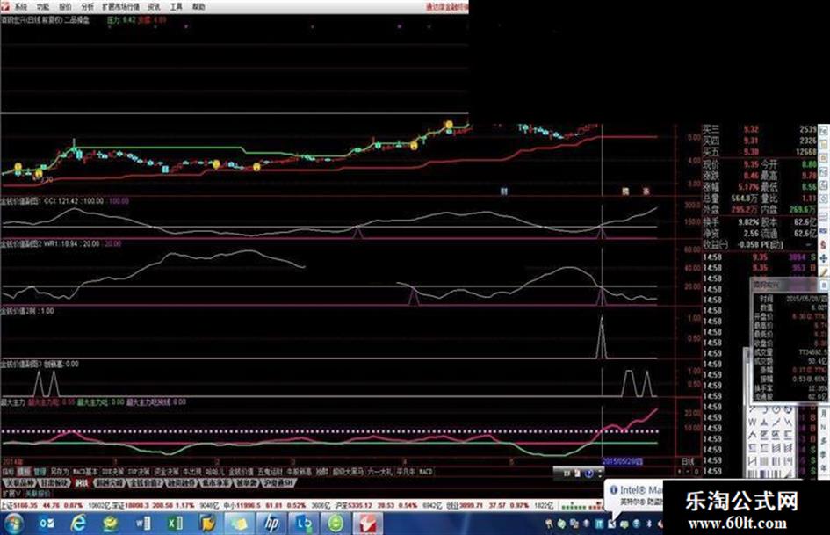830x535 pixels.
Task: Select the 模板 tab below the chart
Action: 25,472
